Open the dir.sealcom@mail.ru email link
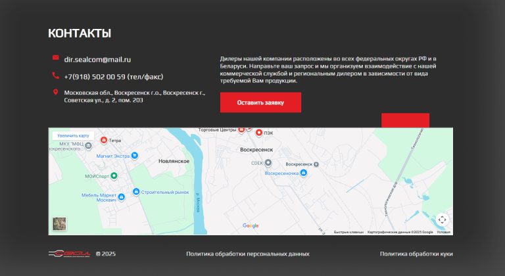 pos(97,59)
